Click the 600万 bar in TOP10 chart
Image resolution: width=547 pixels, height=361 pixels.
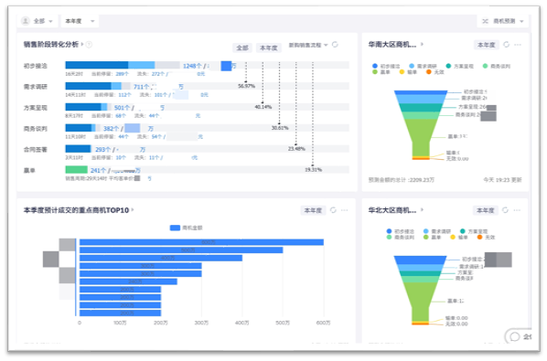pyautogui.click(x=201, y=242)
